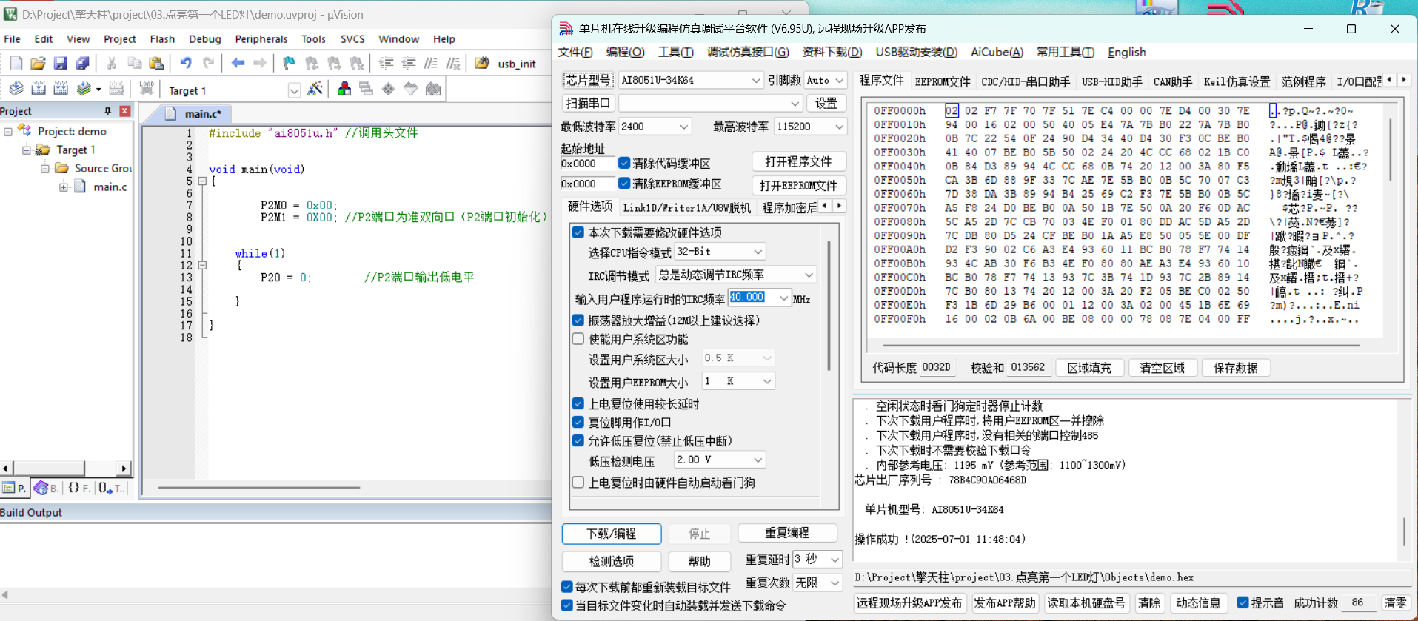
Task: Click the Build target icon in µVision
Action: coord(39,90)
